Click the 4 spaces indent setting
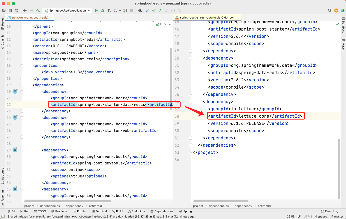The height and width of the screenshot is (219, 346). (x=321, y=216)
